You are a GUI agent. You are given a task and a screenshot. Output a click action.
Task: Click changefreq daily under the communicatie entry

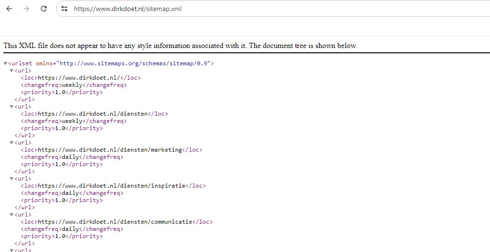(x=71, y=229)
